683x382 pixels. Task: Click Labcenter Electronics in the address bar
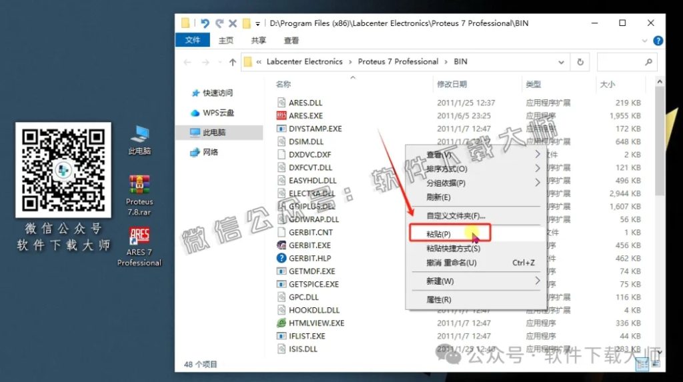[304, 62]
